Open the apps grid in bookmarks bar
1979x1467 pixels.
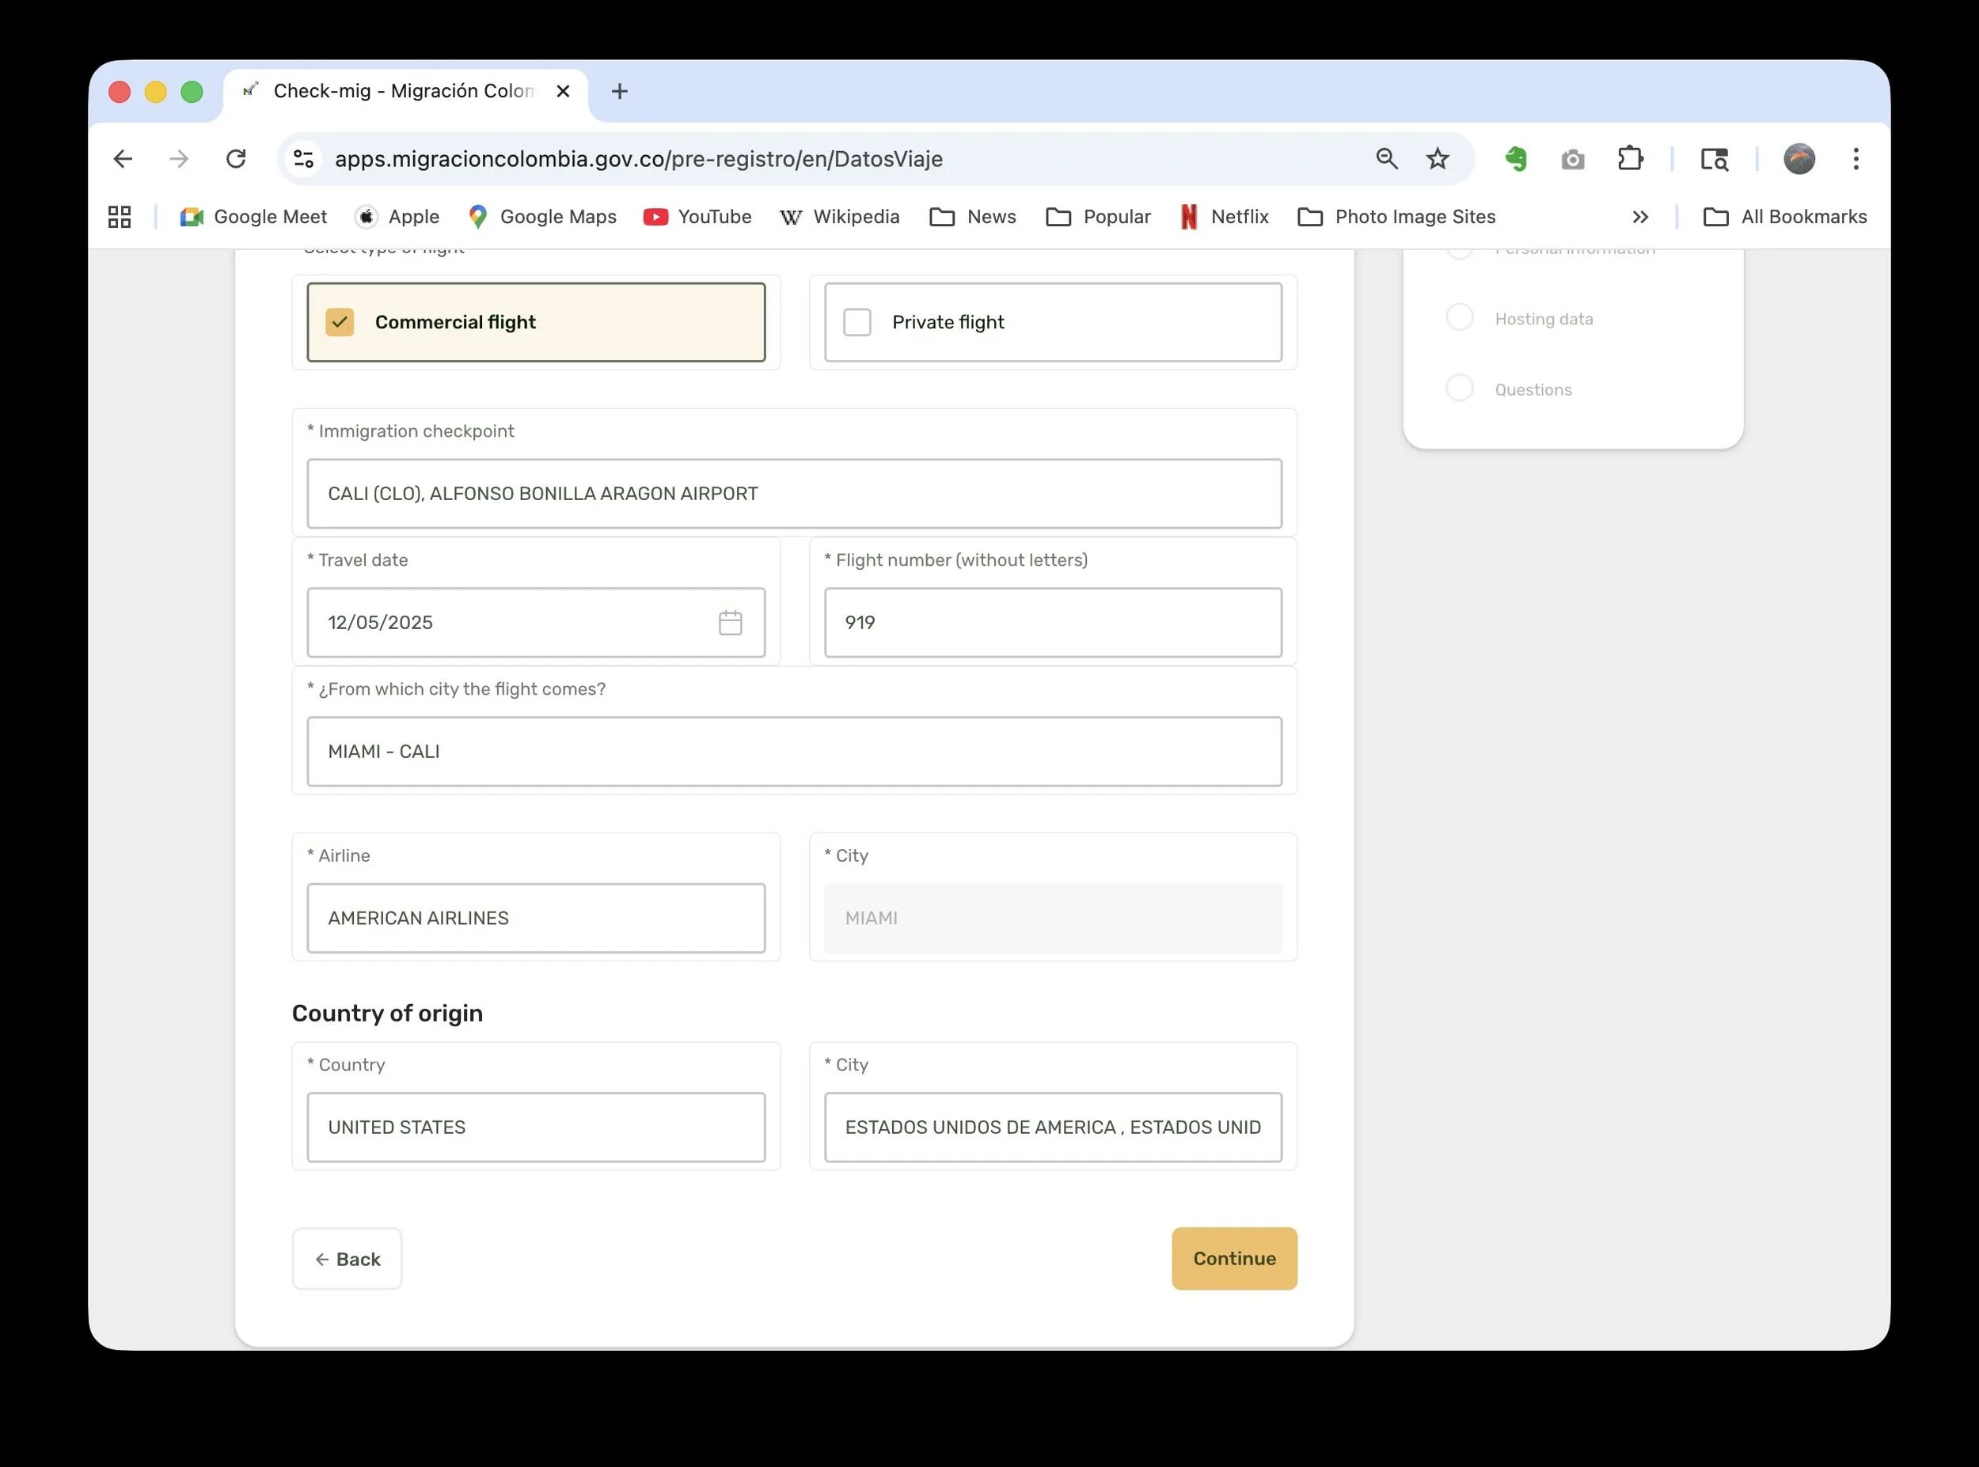pyautogui.click(x=119, y=217)
